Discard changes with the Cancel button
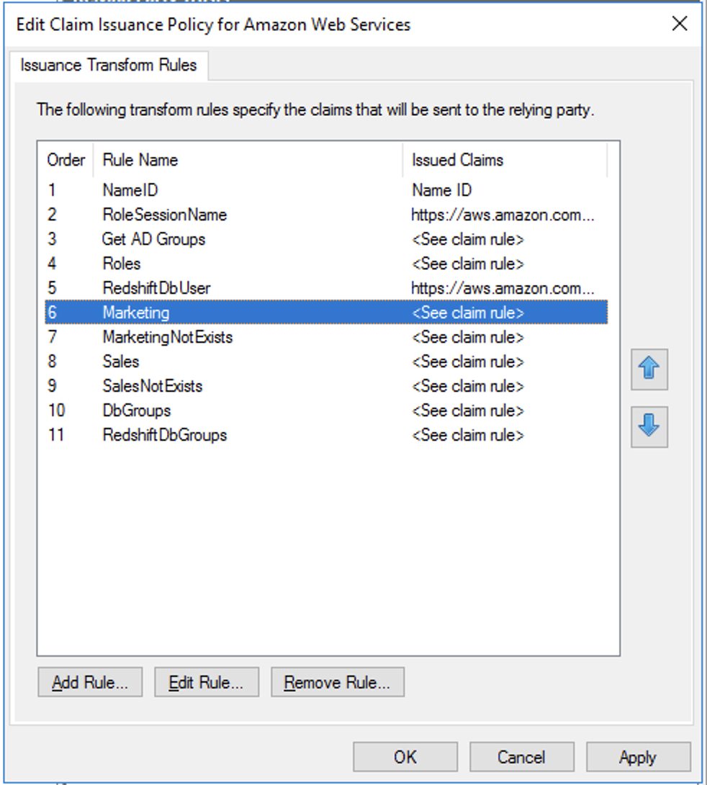This screenshot has width=707, height=785. pos(522,757)
